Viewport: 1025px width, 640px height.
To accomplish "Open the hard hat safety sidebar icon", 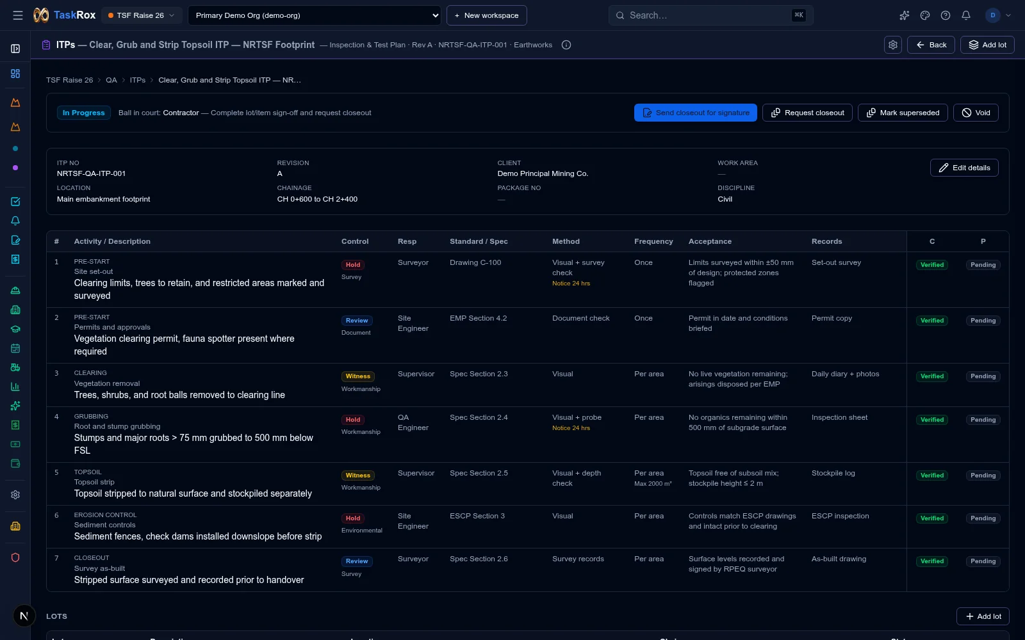I will click(x=15, y=291).
